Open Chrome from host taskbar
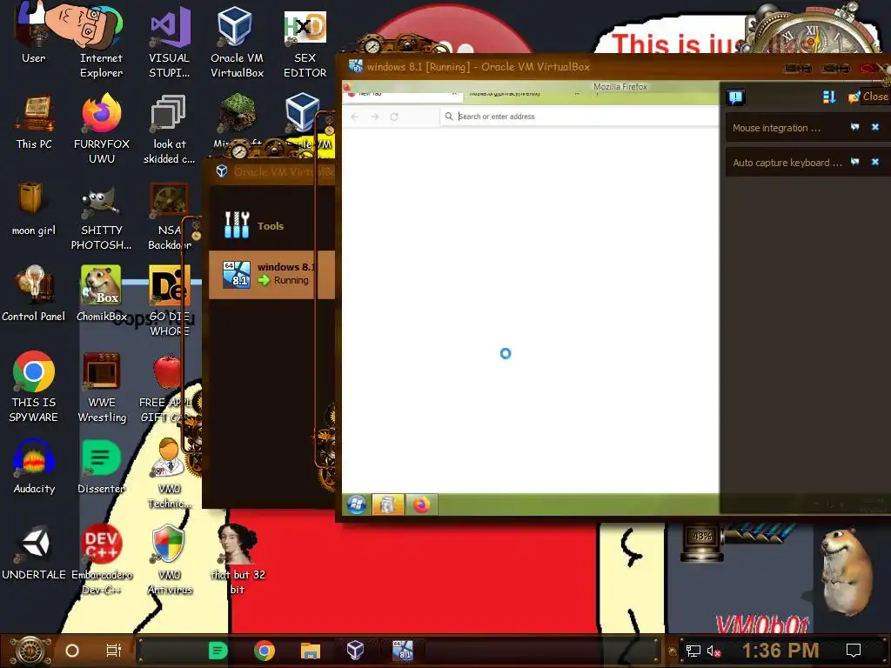Screen dimensions: 891x668 pyautogui.click(x=265, y=651)
